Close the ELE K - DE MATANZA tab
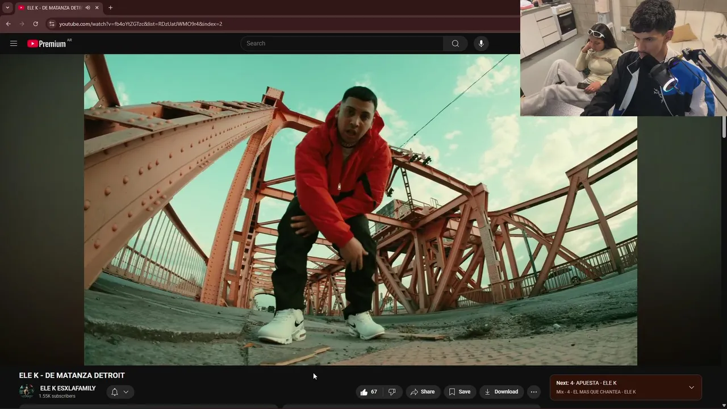 (x=97, y=8)
